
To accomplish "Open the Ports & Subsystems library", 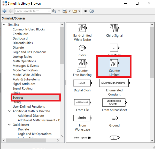I will pyautogui.click(x=26, y=79).
